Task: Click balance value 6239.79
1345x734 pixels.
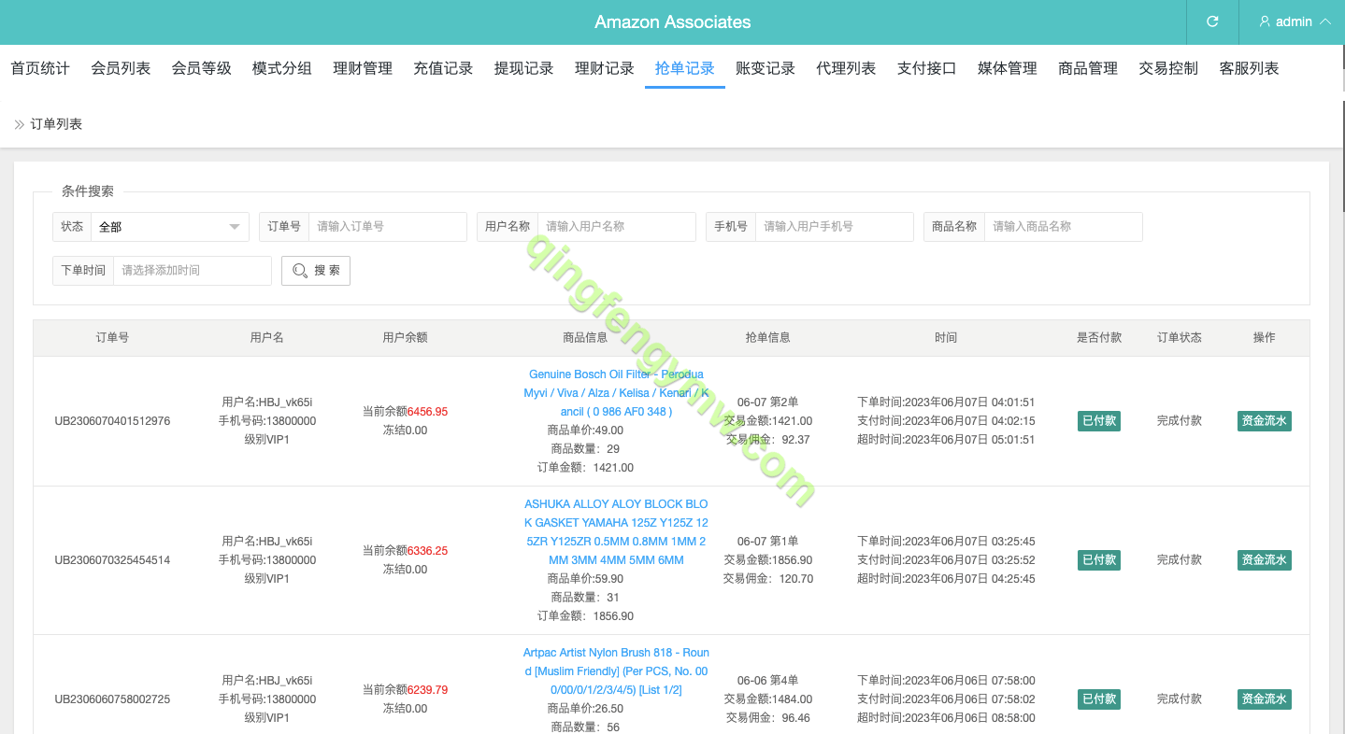Action: point(427,690)
